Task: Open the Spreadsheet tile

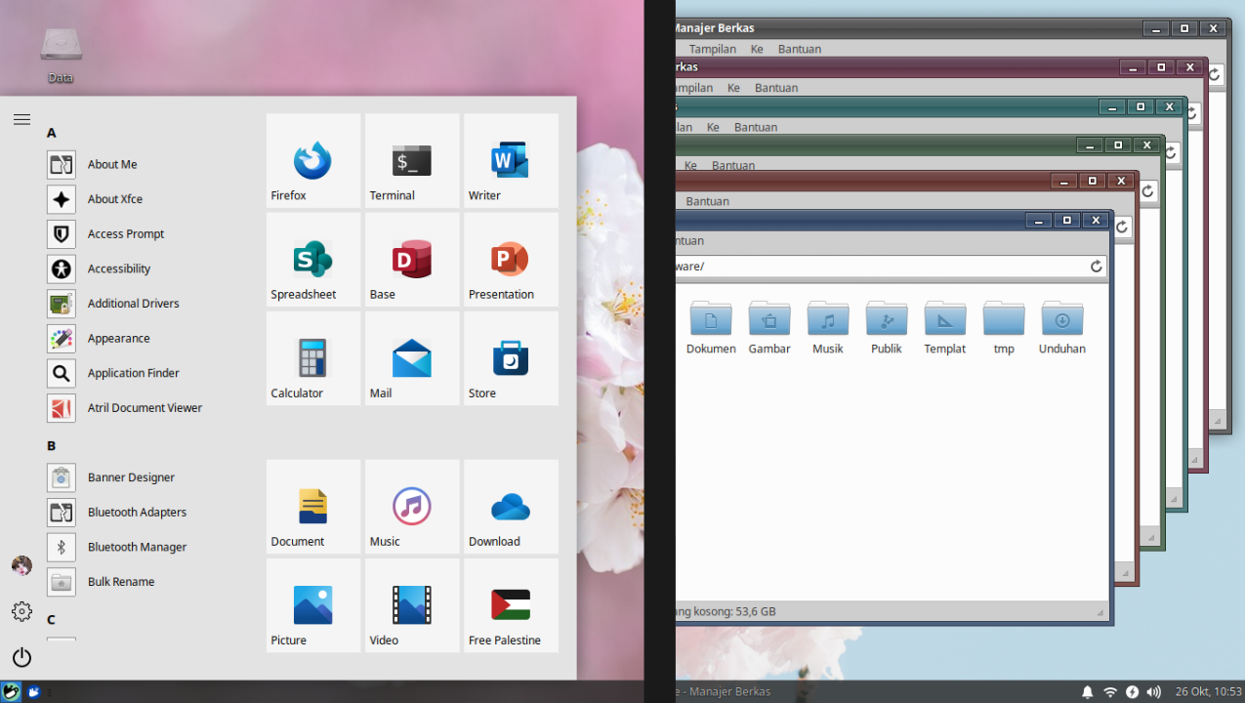Action: (x=313, y=259)
